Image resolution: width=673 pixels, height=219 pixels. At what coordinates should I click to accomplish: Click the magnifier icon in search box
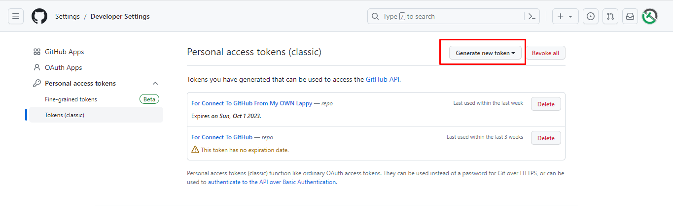click(x=376, y=16)
